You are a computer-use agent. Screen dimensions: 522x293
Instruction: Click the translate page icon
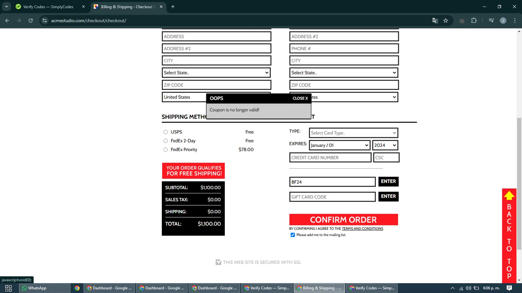(435, 20)
